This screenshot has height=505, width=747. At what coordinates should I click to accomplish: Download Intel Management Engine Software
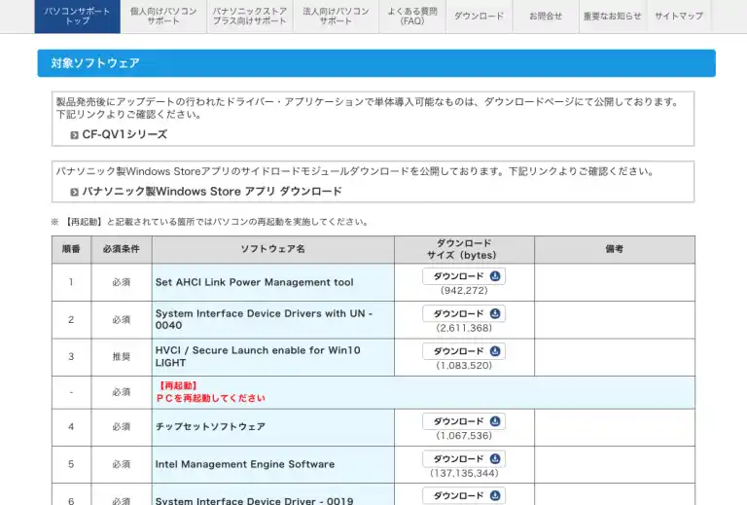(x=464, y=458)
